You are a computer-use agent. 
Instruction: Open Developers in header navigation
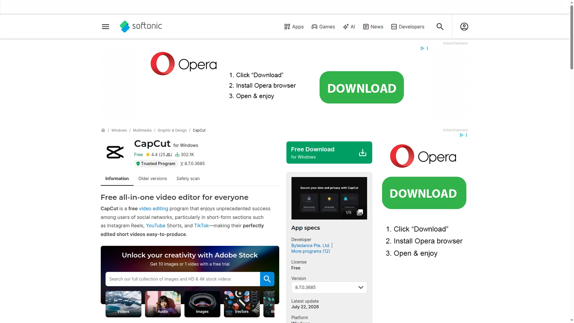(408, 27)
